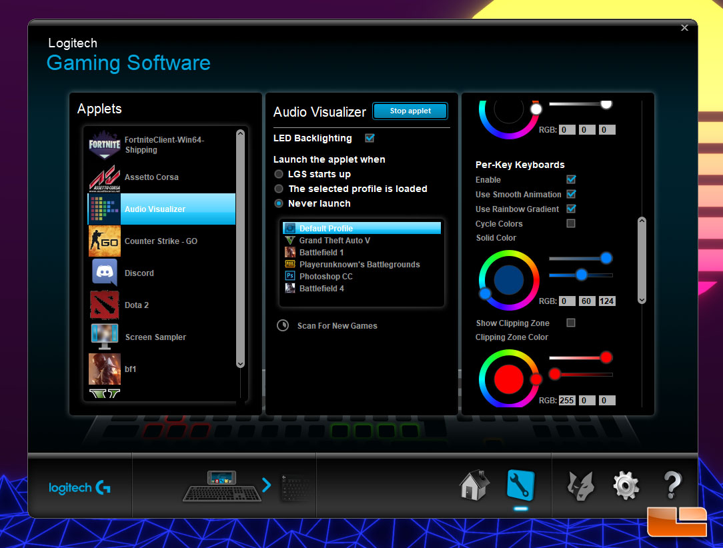Viewport: 723px width, 548px height.
Task: Open help with the question mark icon
Action: (672, 485)
